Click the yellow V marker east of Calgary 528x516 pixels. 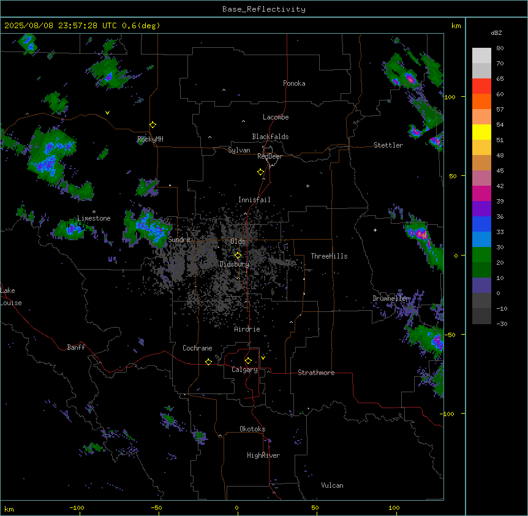click(263, 358)
